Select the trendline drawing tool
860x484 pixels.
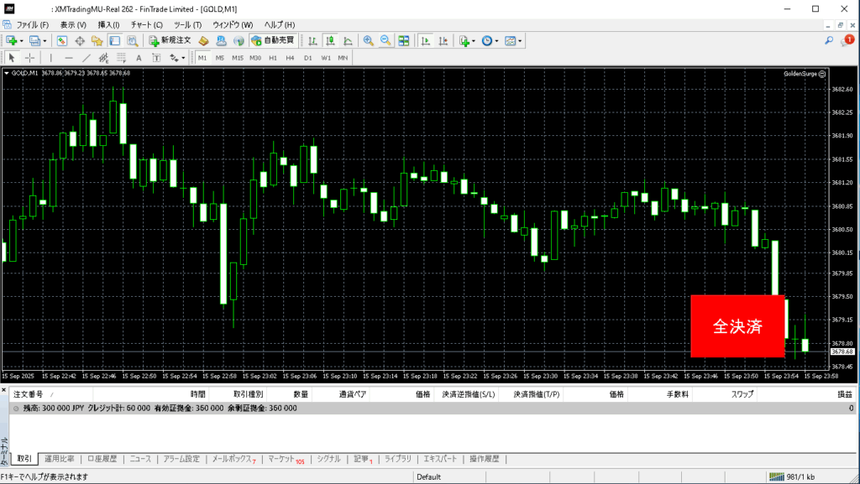87,58
